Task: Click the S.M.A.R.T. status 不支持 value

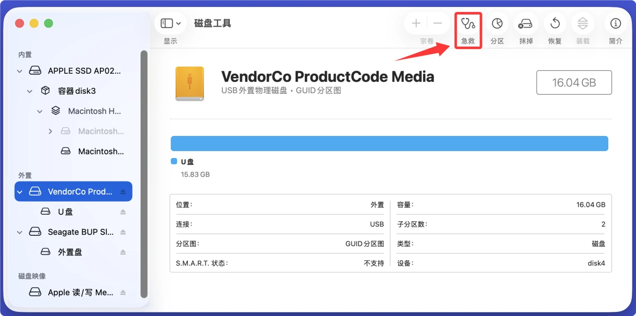Action: coord(374,263)
